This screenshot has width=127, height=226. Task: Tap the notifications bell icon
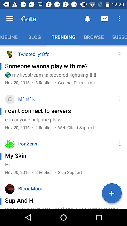tap(87, 19)
